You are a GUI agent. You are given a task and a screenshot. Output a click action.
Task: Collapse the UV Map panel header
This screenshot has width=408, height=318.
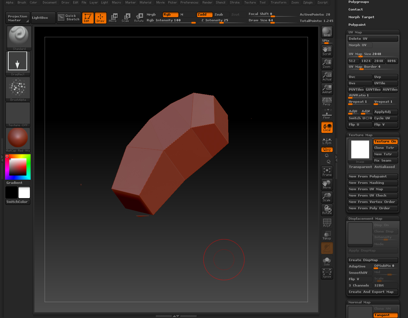(x=355, y=32)
